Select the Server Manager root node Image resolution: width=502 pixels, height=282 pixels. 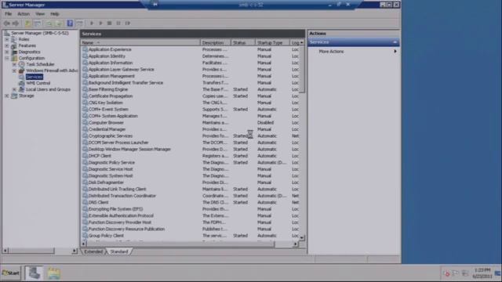pos(40,33)
